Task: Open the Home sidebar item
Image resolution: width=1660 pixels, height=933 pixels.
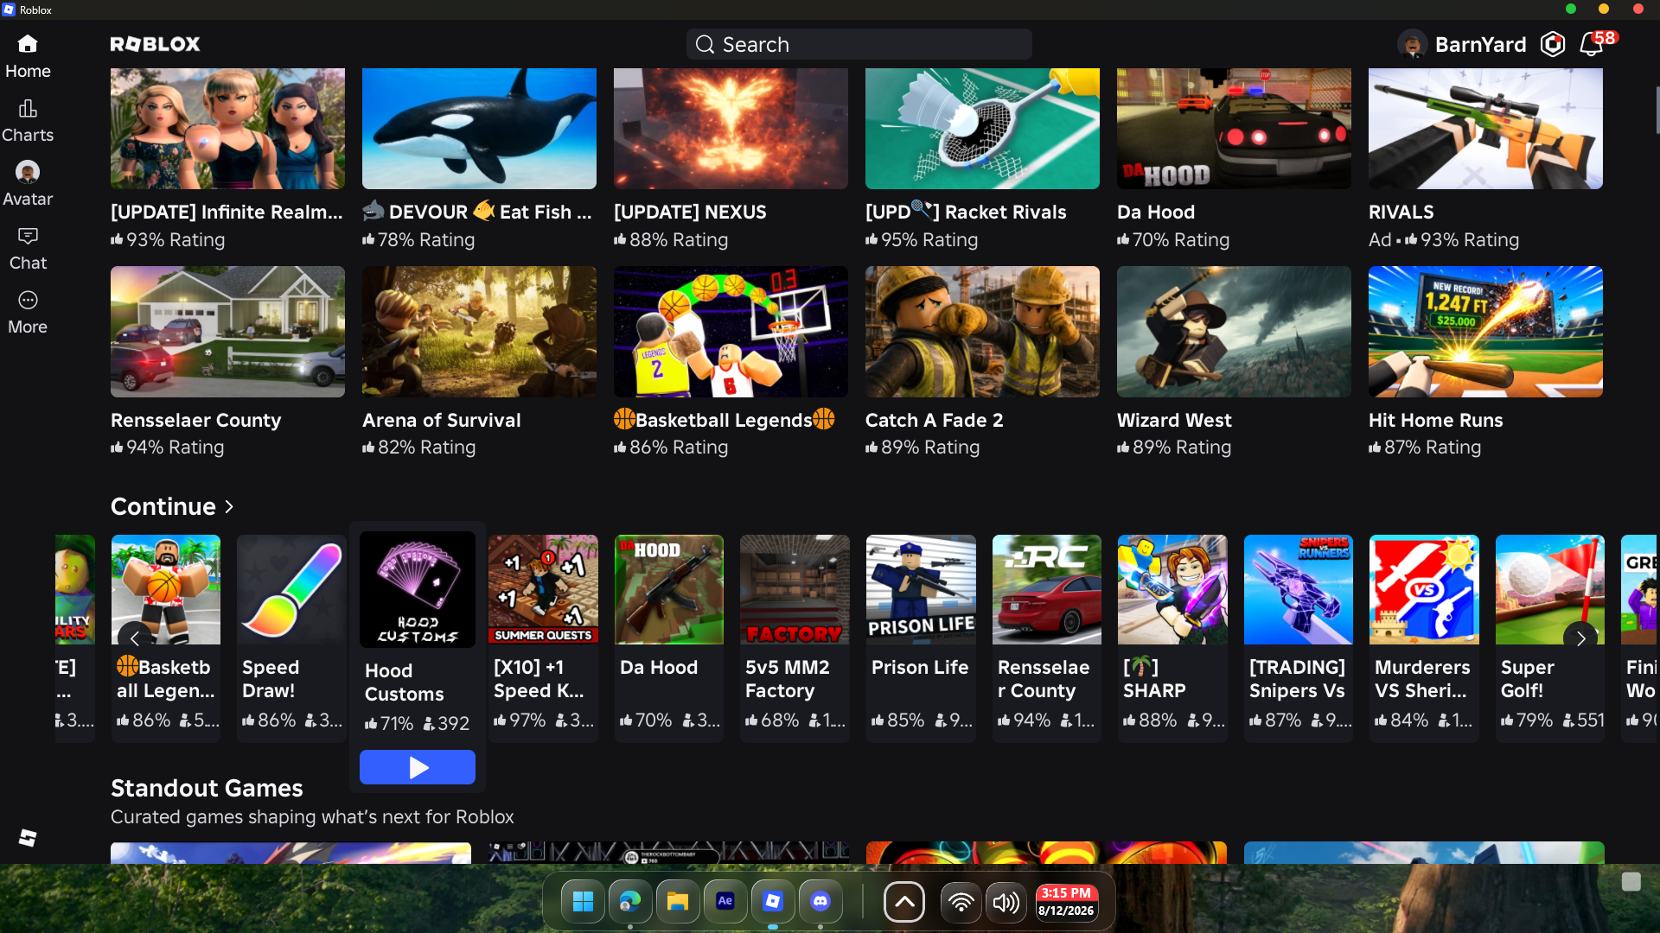Action: tap(28, 56)
